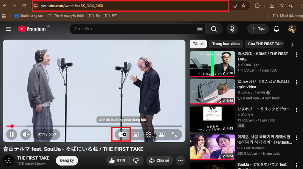Click 富山みれい / MIREI channel name

[x=251, y=93]
